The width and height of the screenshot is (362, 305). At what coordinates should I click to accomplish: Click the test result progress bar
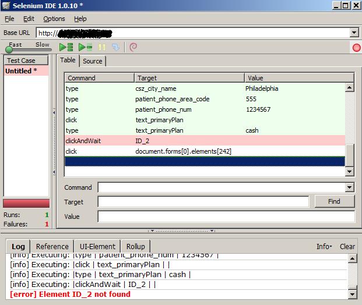pos(26,203)
